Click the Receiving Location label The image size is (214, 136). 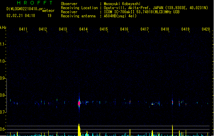(79, 8)
